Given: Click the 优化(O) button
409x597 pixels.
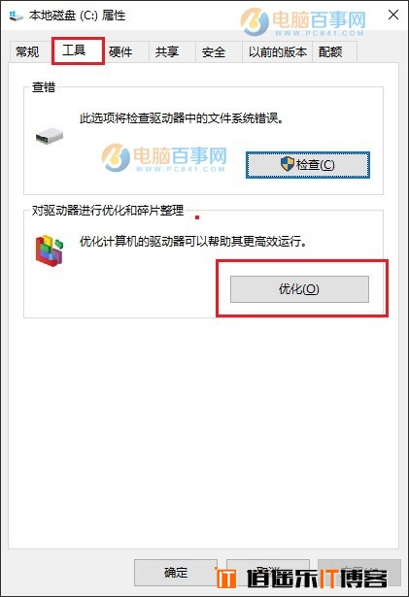Looking at the screenshot, I should coord(299,289).
